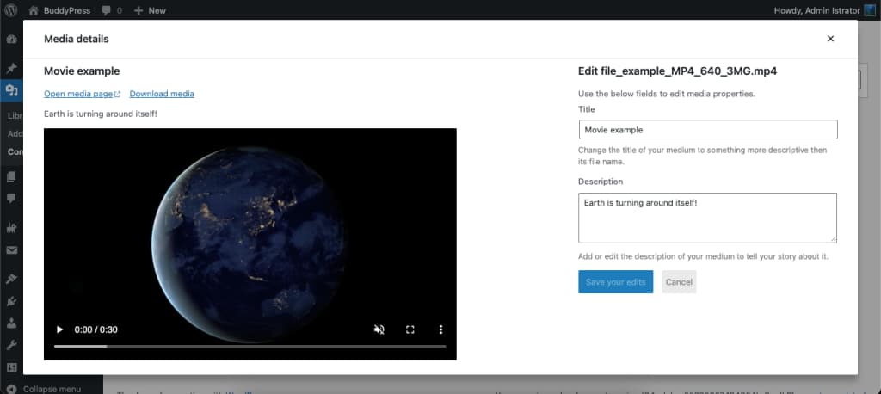881x394 pixels.
Task: Seek using the video progress bar
Action: coord(250,346)
